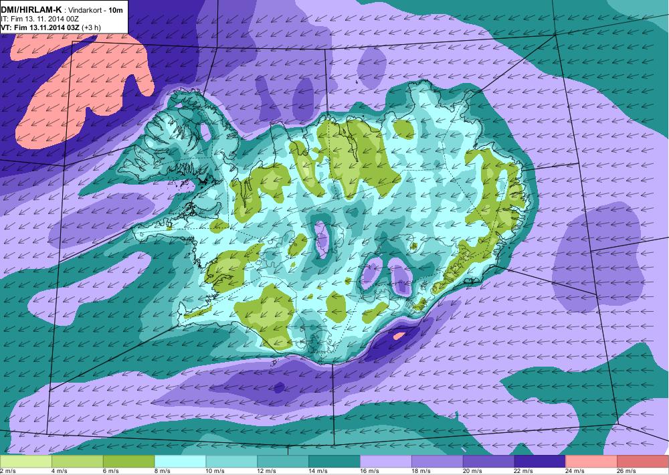
Task: Click the 'IT: Fim 13. 11. 2014 00Z' line
Action: click(x=39, y=19)
